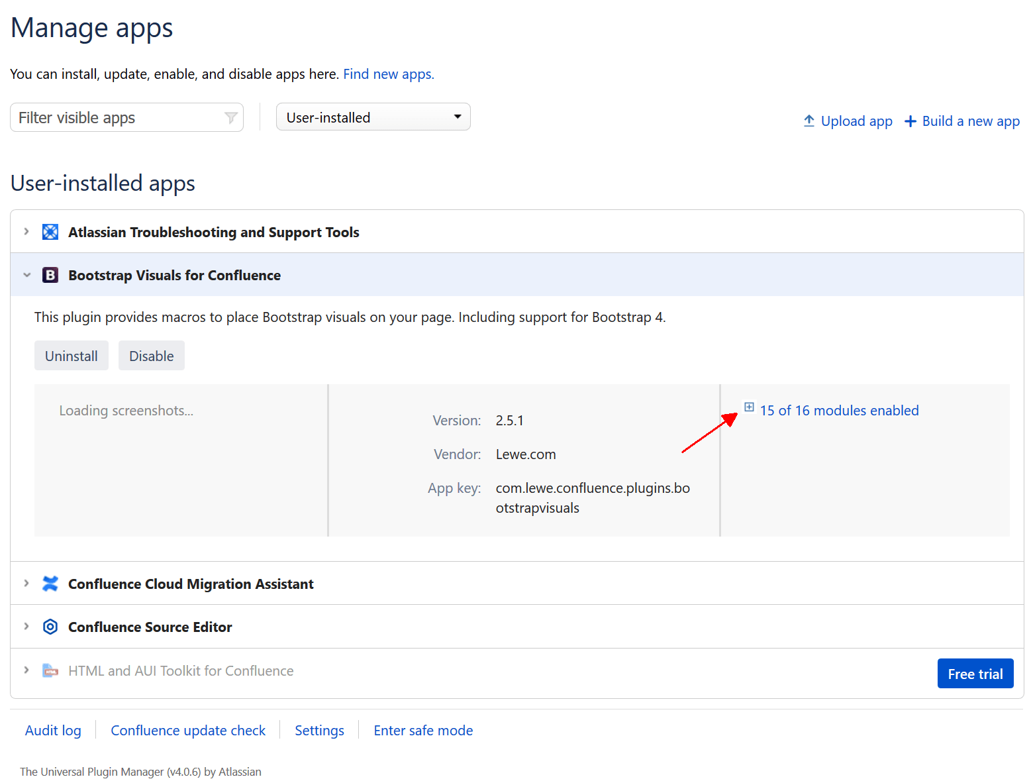
Task: Select HTML and AUI Toolkit for Confluence title
Action: point(181,671)
